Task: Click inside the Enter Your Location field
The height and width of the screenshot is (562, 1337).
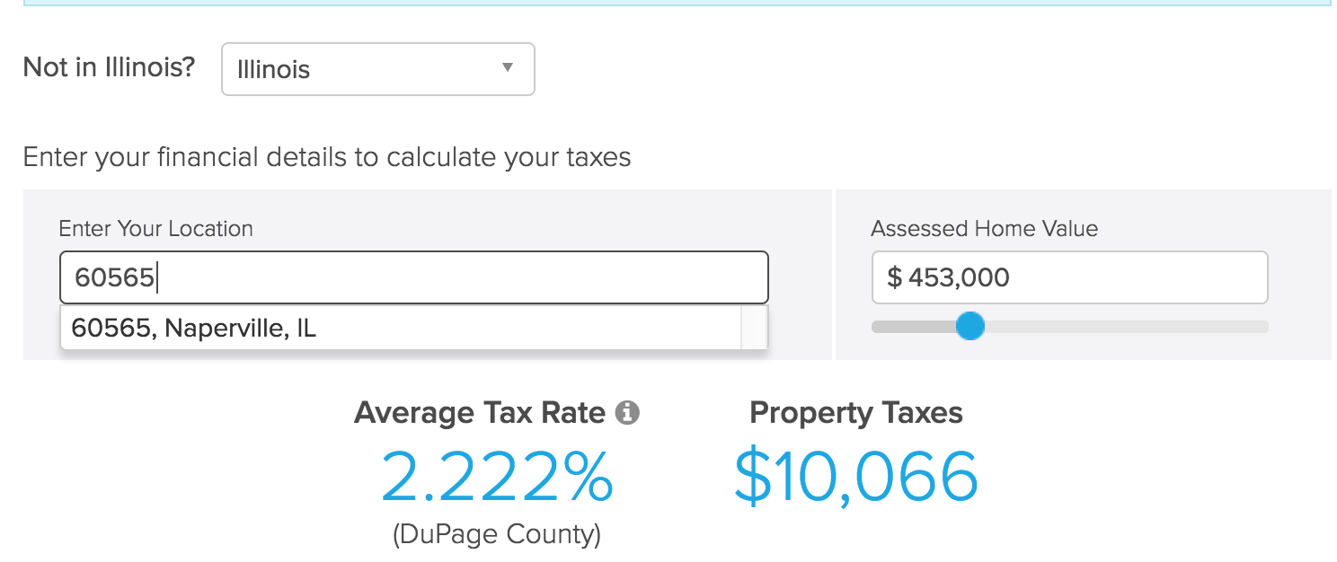Action: (x=413, y=277)
